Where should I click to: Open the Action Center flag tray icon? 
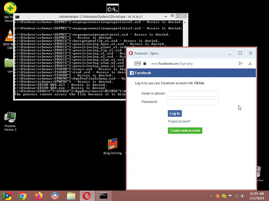230,196
